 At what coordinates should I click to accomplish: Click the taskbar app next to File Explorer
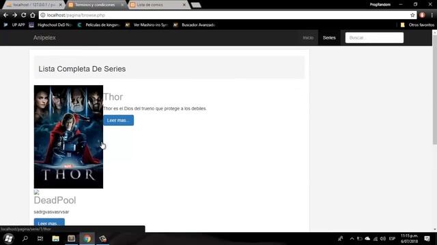pyautogui.click(x=71, y=239)
